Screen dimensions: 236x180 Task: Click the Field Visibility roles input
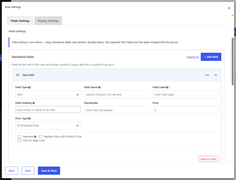tap(48, 110)
